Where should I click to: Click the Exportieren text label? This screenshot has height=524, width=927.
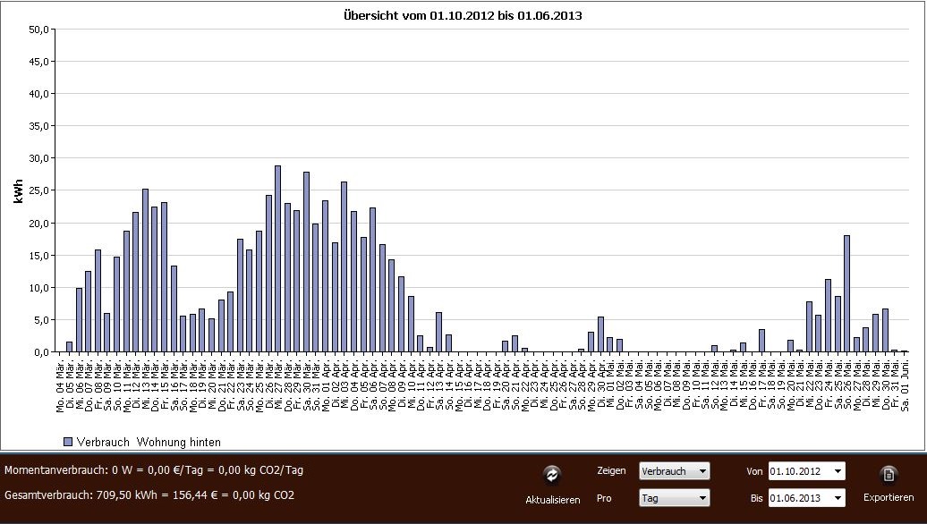(889, 498)
